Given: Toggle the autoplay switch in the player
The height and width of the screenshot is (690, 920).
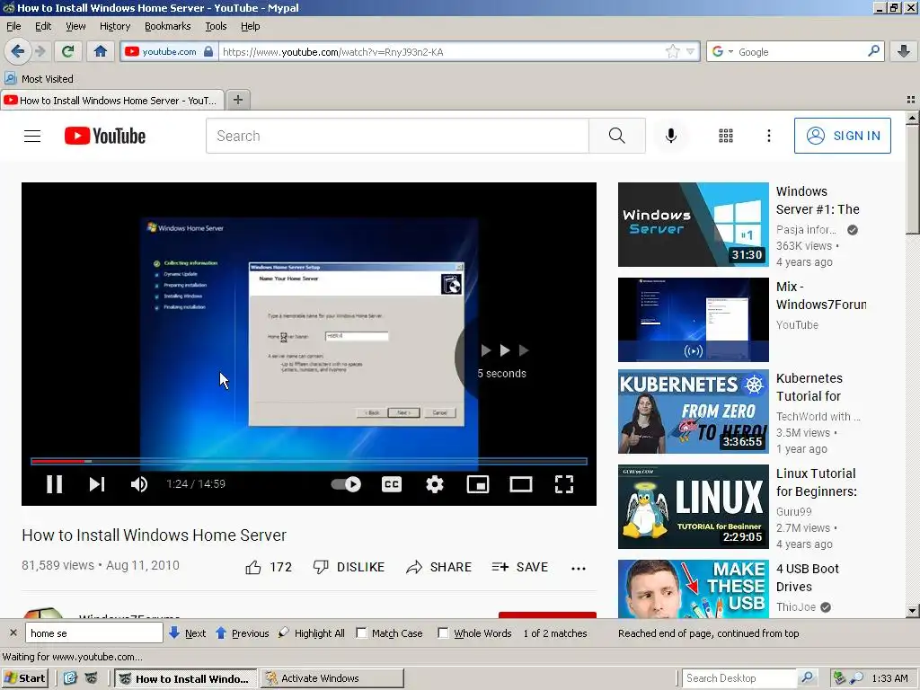Looking at the screenshot, I should click(x=346, y=484).
